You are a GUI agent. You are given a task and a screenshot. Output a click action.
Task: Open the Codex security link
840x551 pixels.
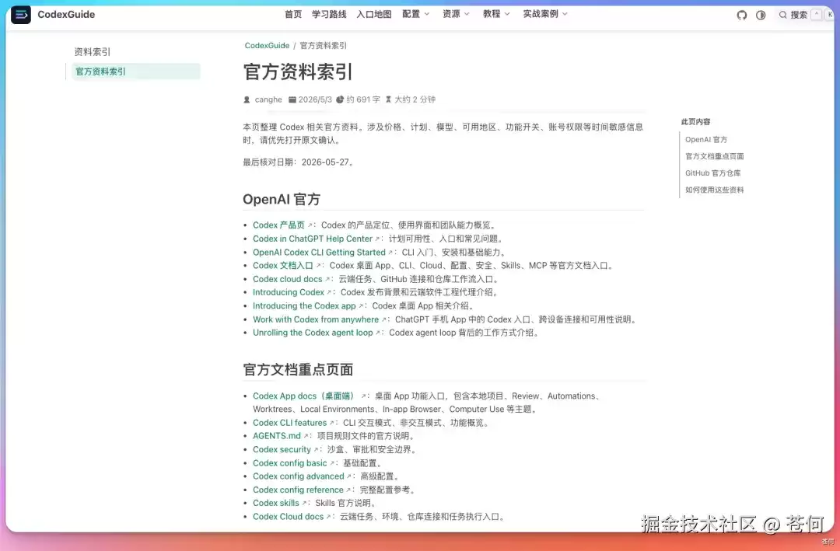click(x=282, y=450)
